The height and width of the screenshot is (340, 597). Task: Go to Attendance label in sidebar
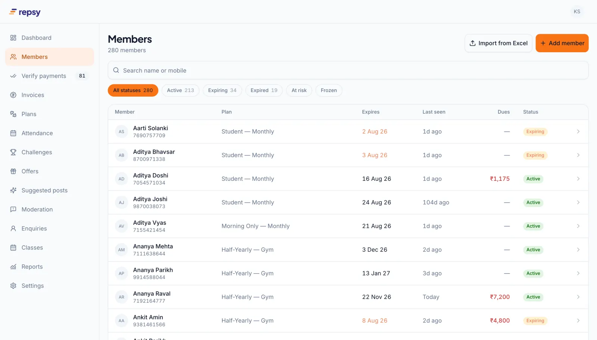pos(37,133)
